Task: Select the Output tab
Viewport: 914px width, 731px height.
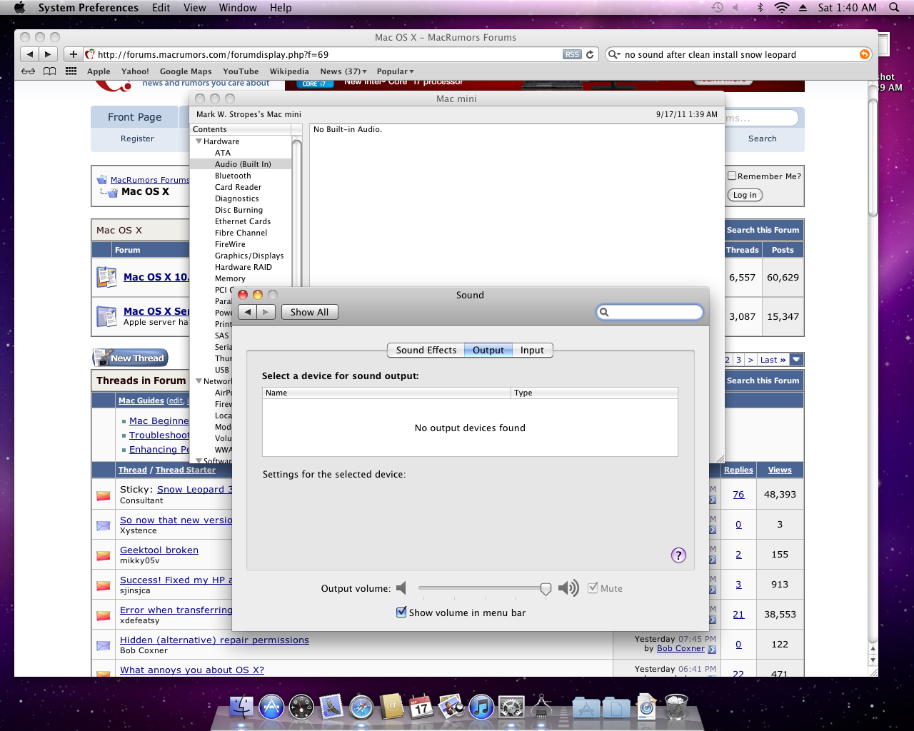Action: 488,350
